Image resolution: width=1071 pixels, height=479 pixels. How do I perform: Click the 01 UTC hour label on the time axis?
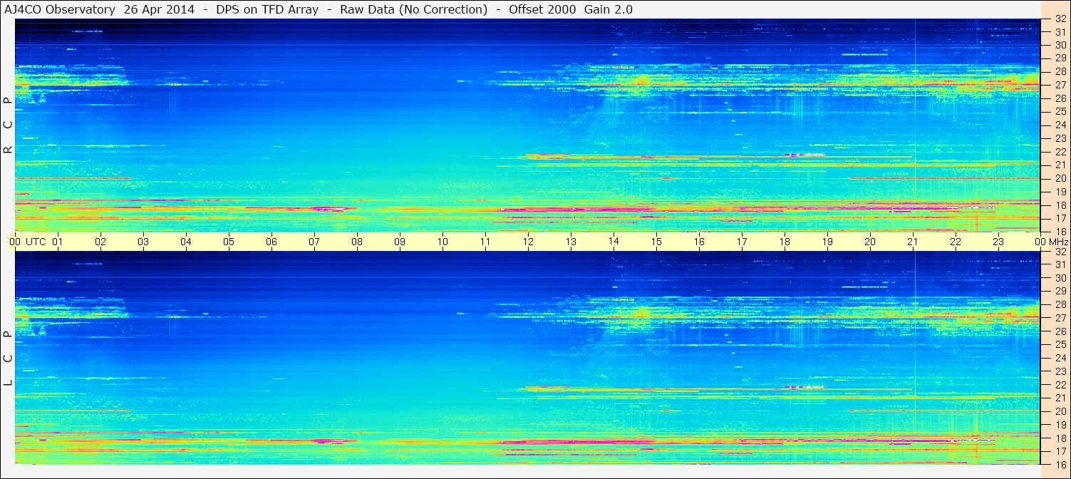[x=58, y=242]
